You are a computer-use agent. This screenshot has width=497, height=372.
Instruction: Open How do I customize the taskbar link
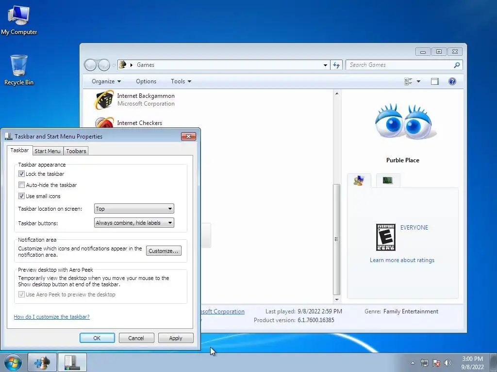(x=51, y=317)
